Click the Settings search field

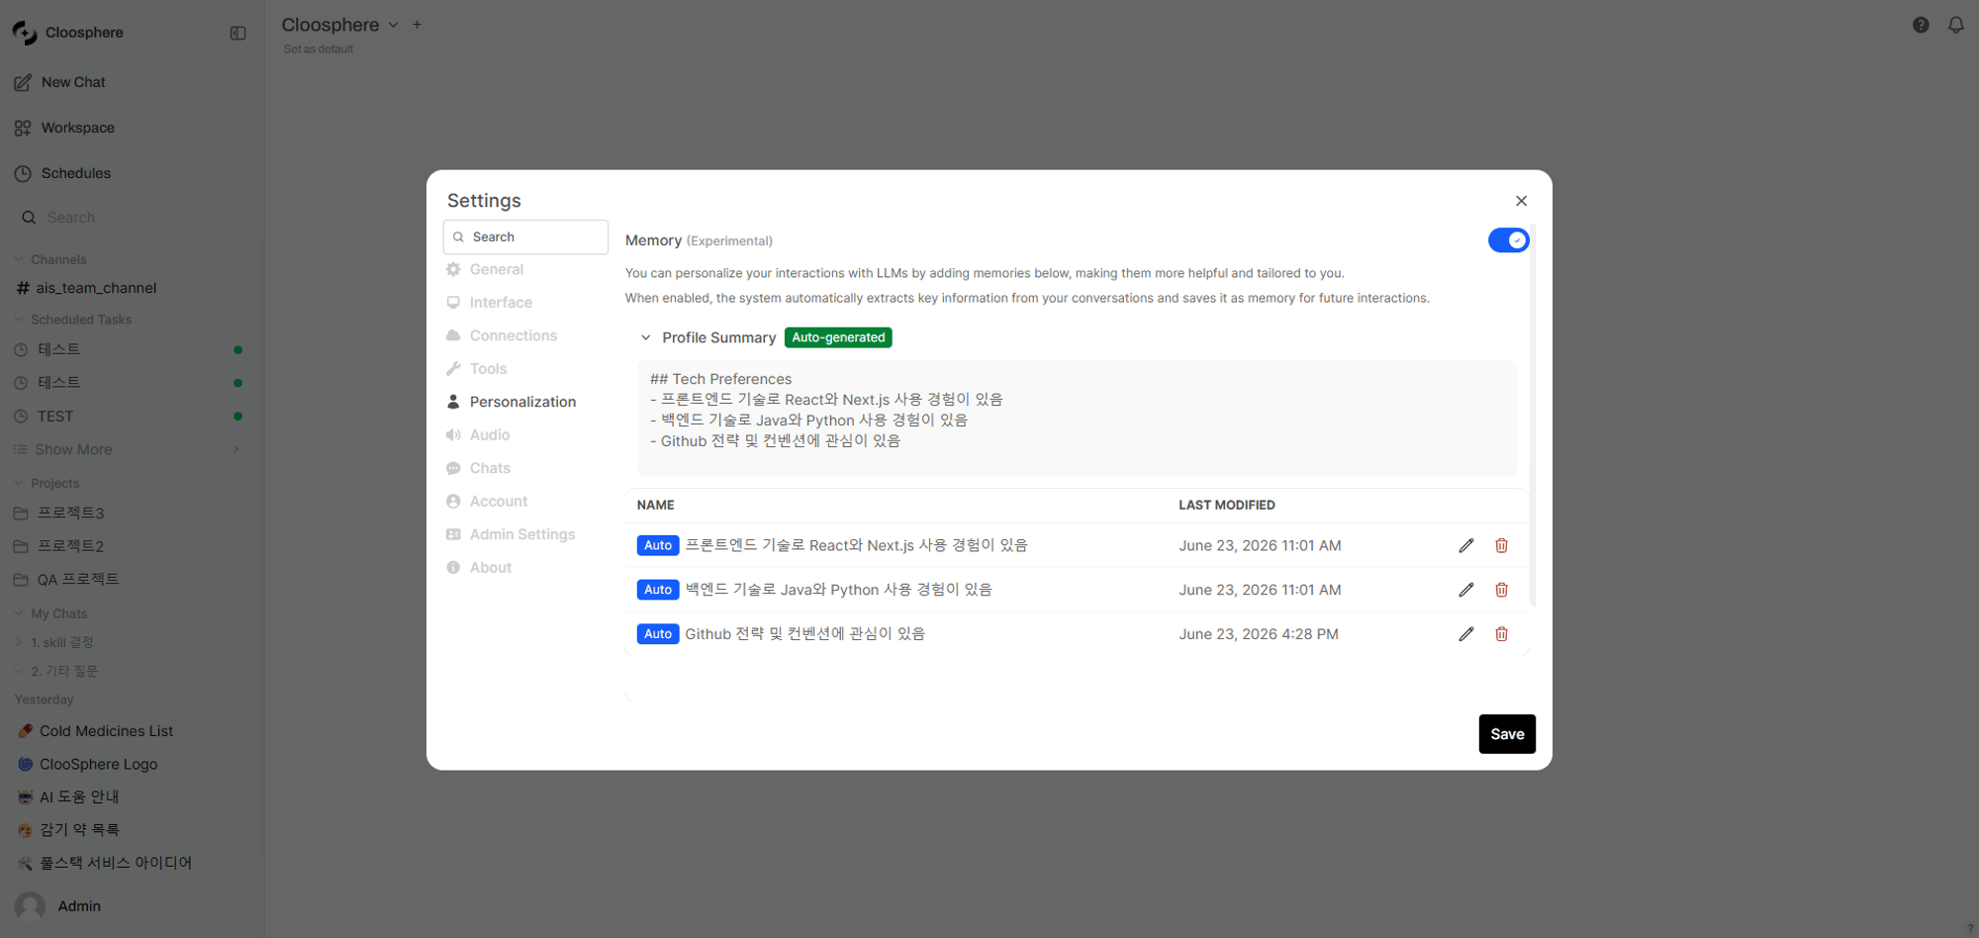pyautogui.click(x=525, y=236)
